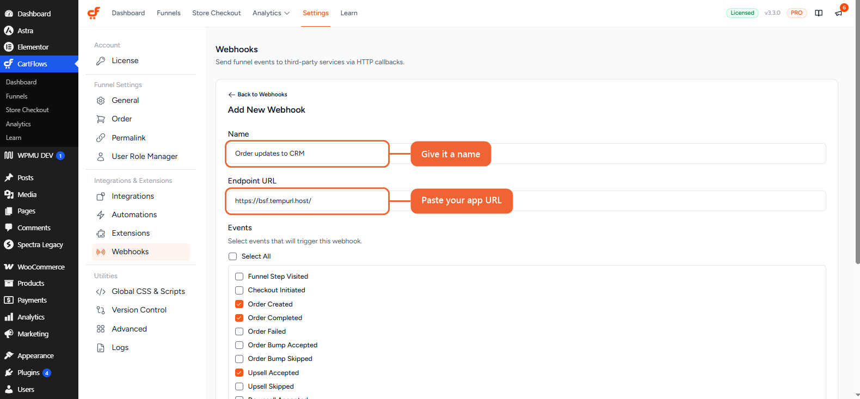Click the Global CSS & Scripts code icon
This screenshot has width=860, height=399.
point(101,292)
